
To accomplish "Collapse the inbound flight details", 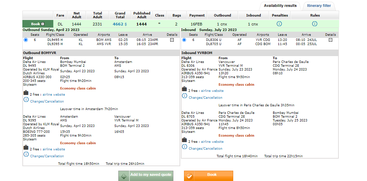I will pyautogui.click(x=331, y=40).
